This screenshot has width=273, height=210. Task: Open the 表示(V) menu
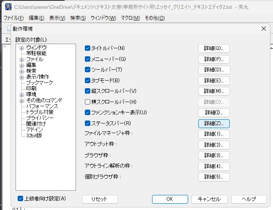coord(57,18)
